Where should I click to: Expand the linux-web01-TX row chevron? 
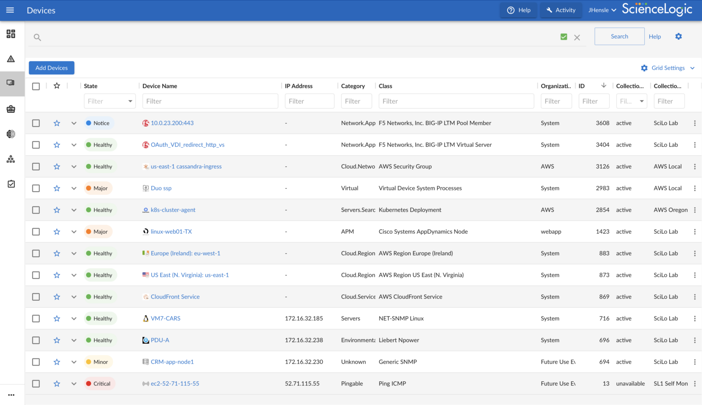coord(74,232)
